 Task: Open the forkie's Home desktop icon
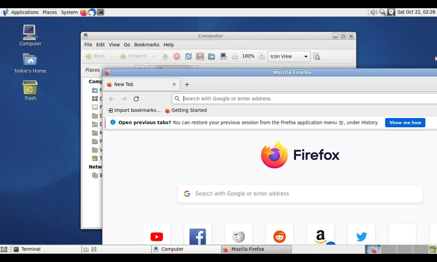pos(30,63)
